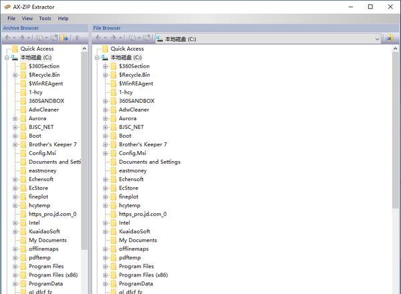This screenshot has width=401, height=294.
Task: Expand Aurora in Archive Browser
Action: pyautogui.click(x=15, y=119)
